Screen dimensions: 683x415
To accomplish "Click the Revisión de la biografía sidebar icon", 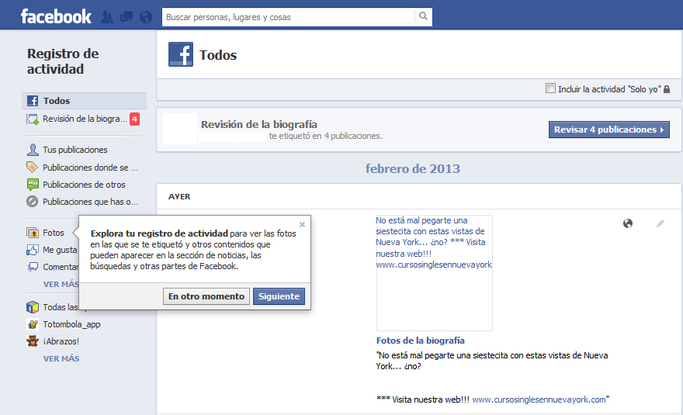I will pos(33,119).
